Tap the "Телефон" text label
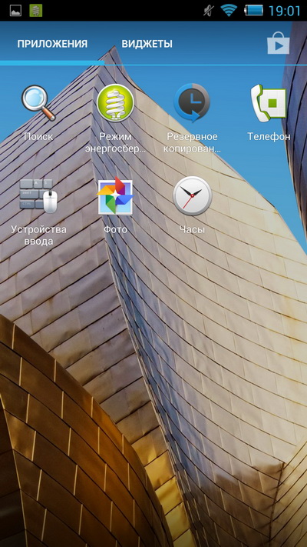The height and width of the screenshot is (547, 307). coord(269,136)
